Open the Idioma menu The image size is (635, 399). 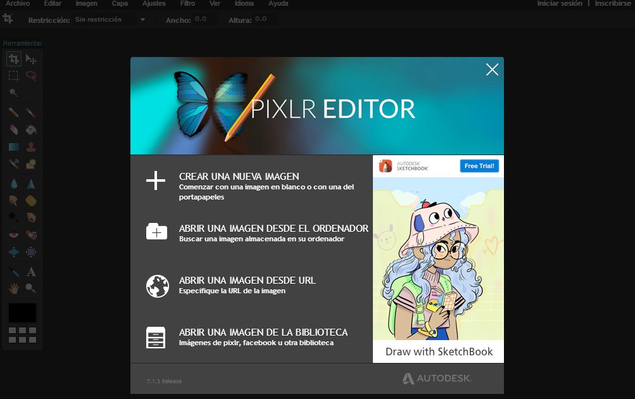[x=244, y=3]
